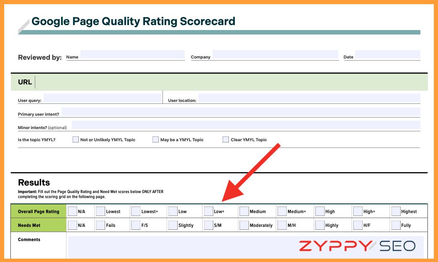Image resolution: width=438 pixels, height=262 pixels.
Task: Click the Minor intents optional field
Action: coord(246,125)
